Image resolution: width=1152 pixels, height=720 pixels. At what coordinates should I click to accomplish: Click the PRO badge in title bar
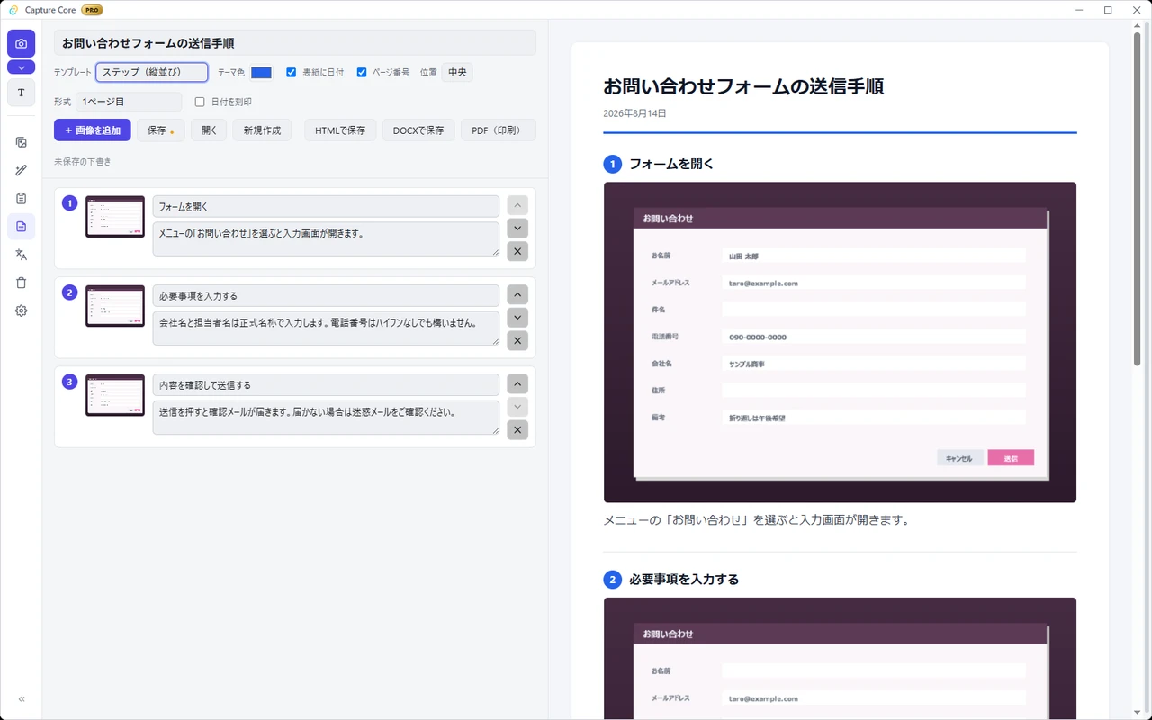(x=92, y=10)
